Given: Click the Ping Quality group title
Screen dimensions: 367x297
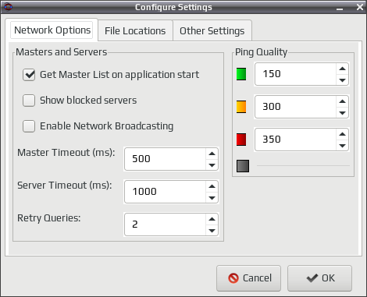Looking at the screenshot, I should pyautogui.click(x=261, y=52).
